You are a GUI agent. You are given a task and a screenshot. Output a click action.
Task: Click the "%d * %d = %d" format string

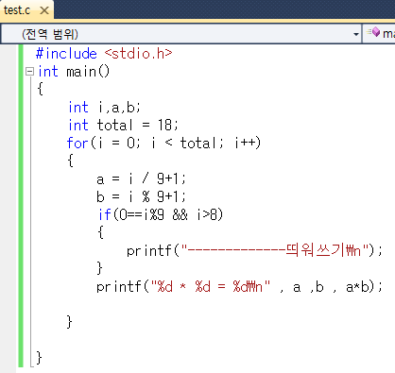pyautogui.click(x=211, y=286)
